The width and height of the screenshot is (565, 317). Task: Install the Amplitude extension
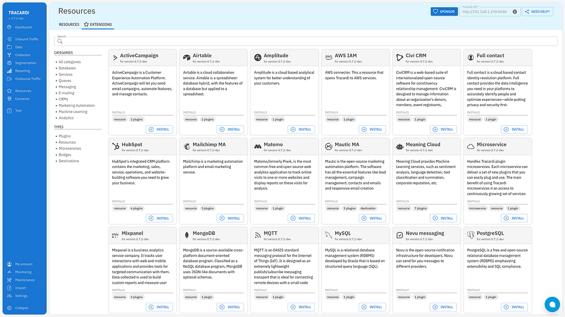point(301,129)
